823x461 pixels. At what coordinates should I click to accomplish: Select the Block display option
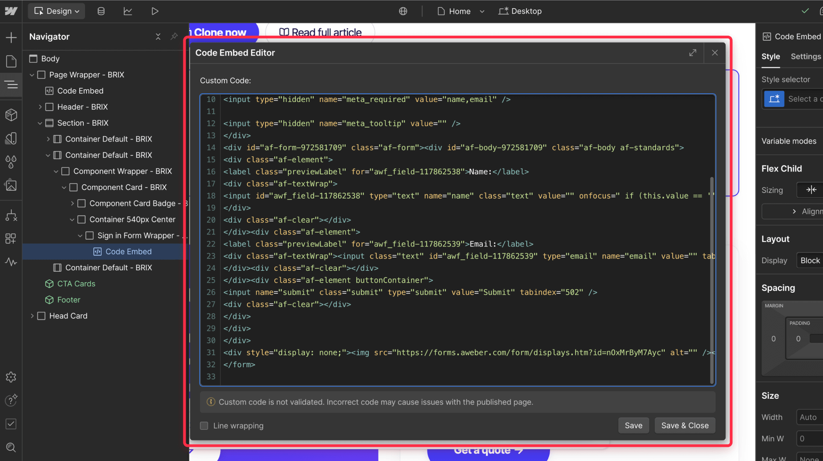(x=810, y=260)
